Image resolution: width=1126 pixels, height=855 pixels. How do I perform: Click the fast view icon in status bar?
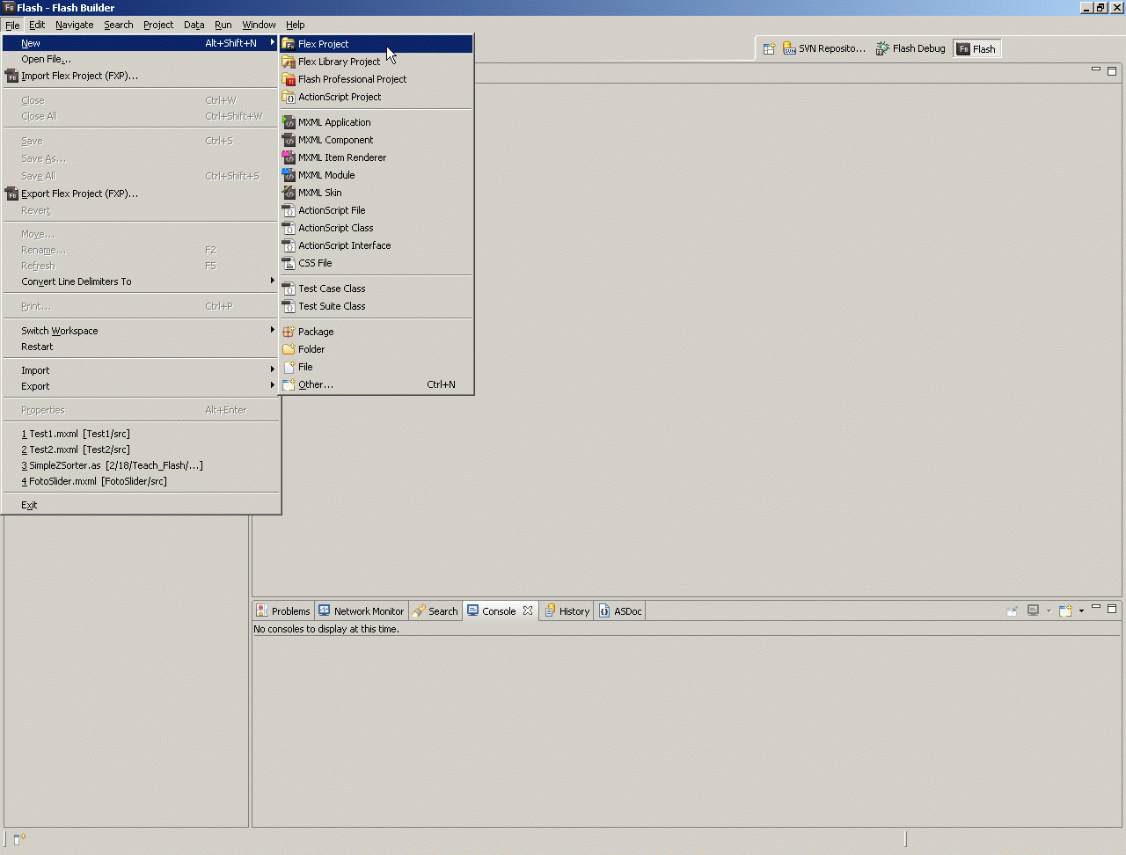click(x=20, y=839)
